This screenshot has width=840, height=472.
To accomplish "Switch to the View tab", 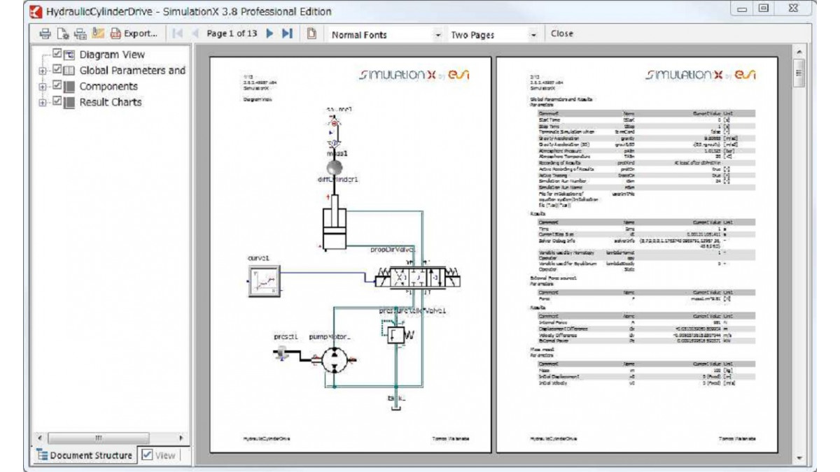I will coord(158,455).
